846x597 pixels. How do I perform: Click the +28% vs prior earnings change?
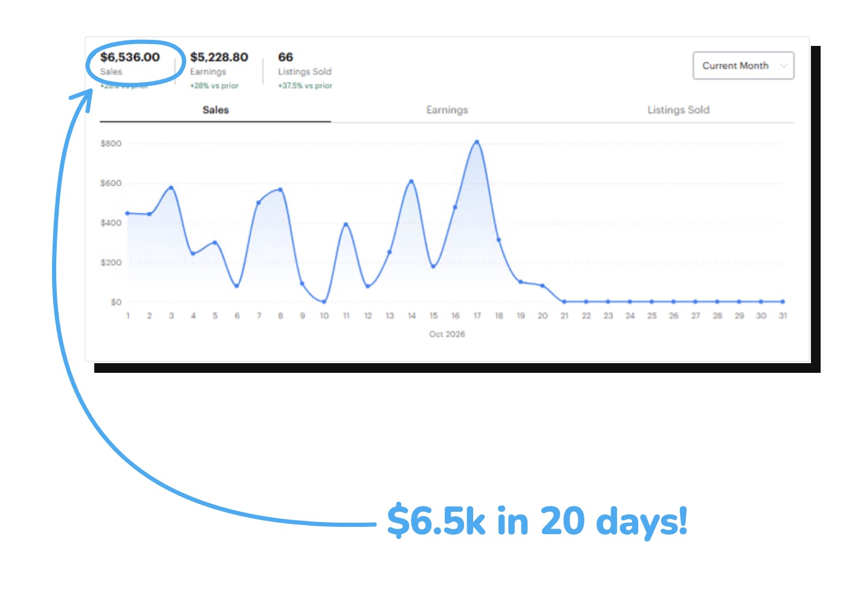tap(215, 86)
